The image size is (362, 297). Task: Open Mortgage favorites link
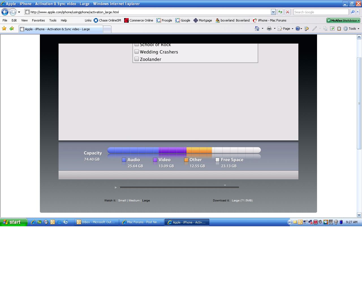pos(202,20)
